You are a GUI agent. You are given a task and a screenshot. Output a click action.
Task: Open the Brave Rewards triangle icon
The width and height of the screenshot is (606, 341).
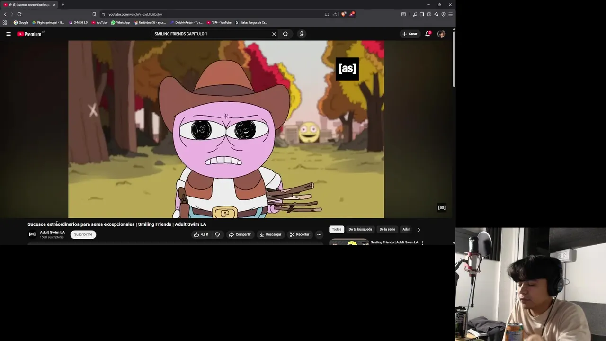pyautogui.click(x=352, y=14)
